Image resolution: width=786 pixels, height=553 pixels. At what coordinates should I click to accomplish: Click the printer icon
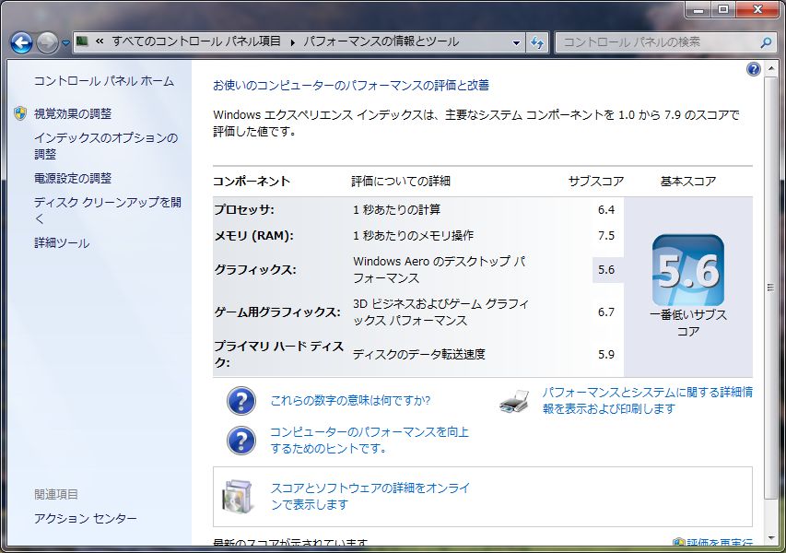point(514,401)
